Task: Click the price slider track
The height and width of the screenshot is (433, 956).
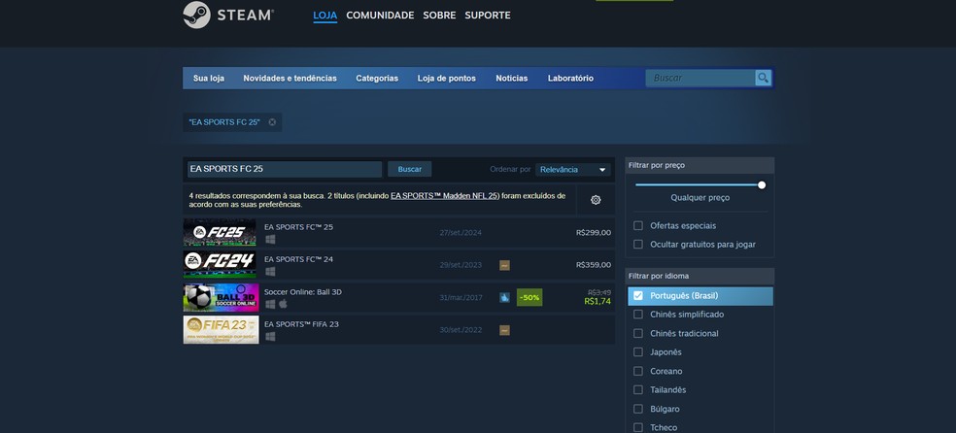Action: 698,184
